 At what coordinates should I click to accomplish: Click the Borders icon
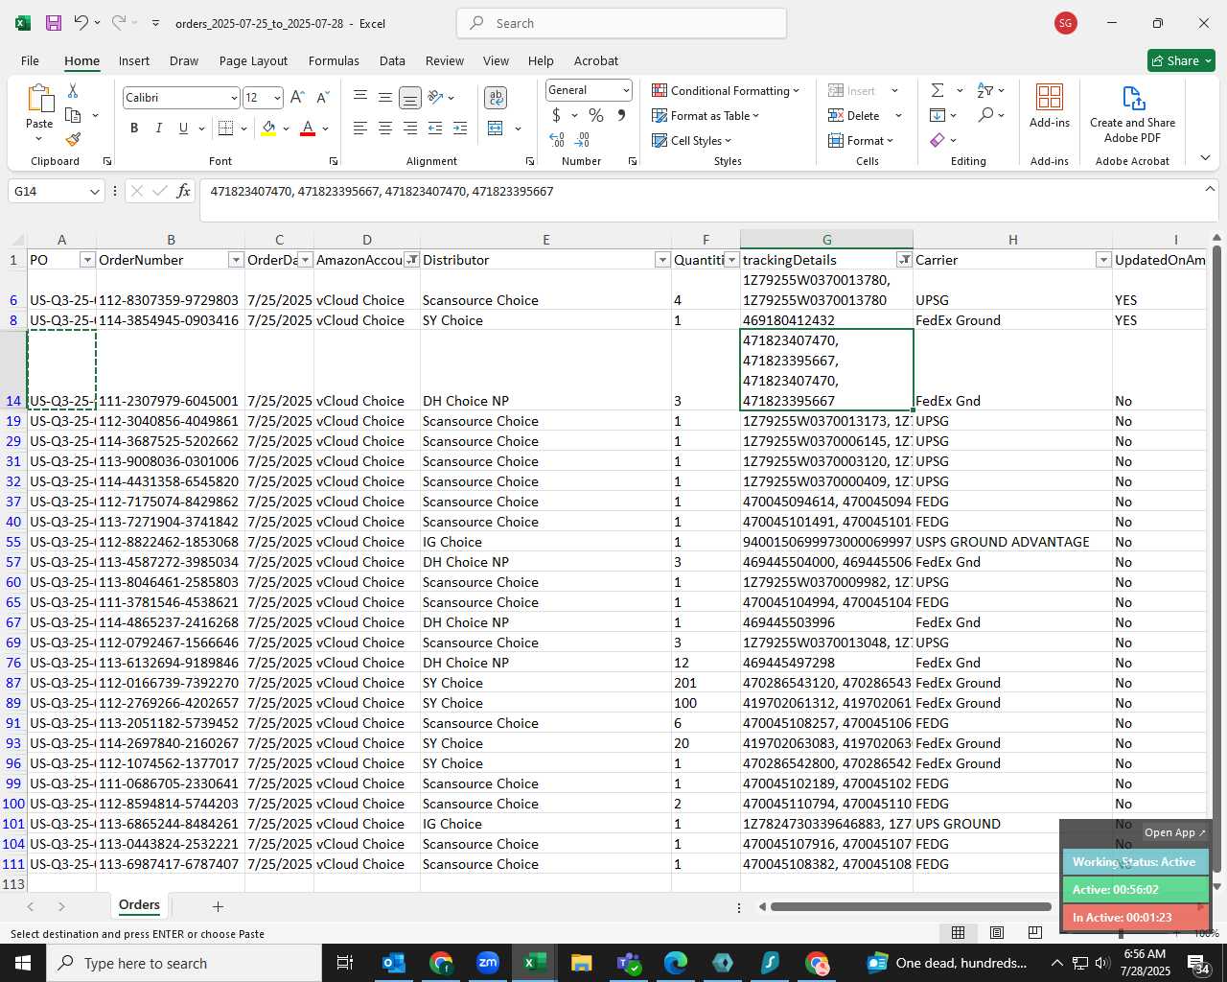(226, 129)
